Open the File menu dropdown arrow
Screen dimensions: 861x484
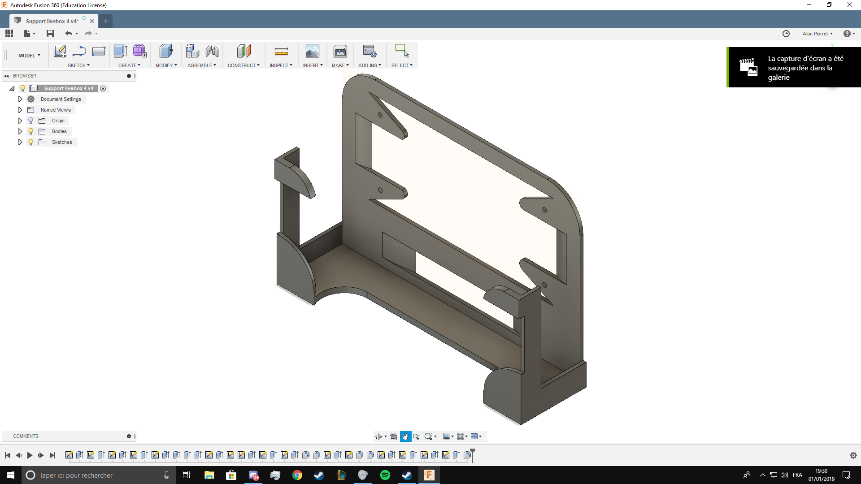point(34,34)
